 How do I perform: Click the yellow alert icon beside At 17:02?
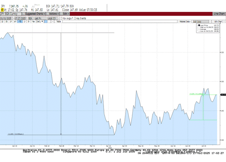(2, 10)
